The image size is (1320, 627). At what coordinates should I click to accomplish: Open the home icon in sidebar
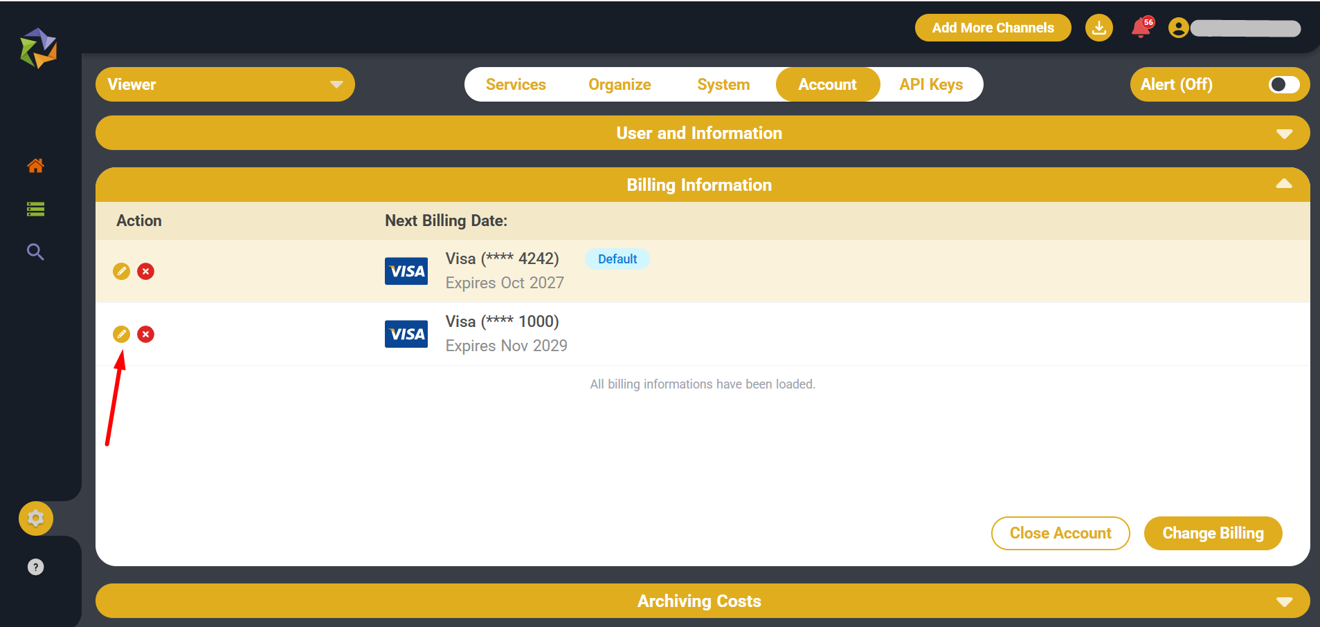(35, 165)
